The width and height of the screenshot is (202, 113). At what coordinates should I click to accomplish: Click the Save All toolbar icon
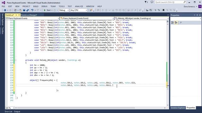tap(27, 10)
